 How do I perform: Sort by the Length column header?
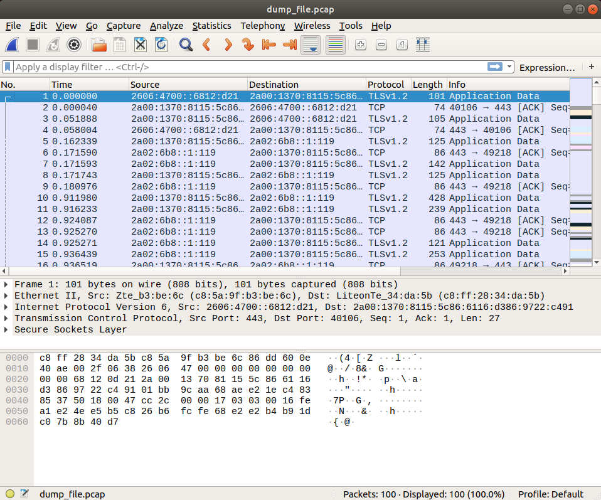coord(428,84)
